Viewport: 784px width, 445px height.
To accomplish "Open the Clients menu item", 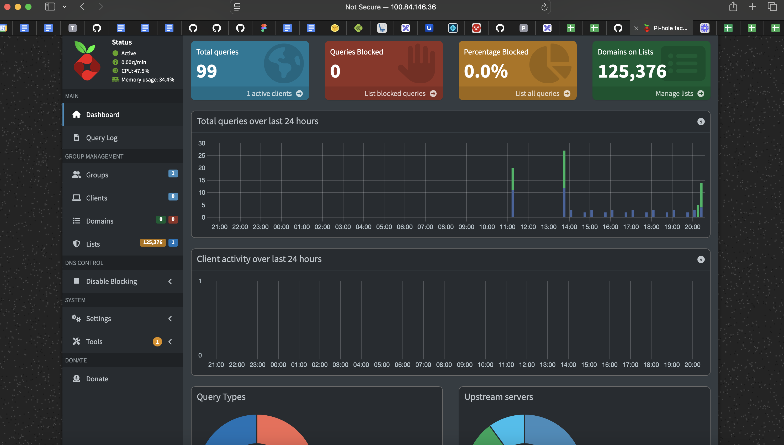I will pos(123,198).
